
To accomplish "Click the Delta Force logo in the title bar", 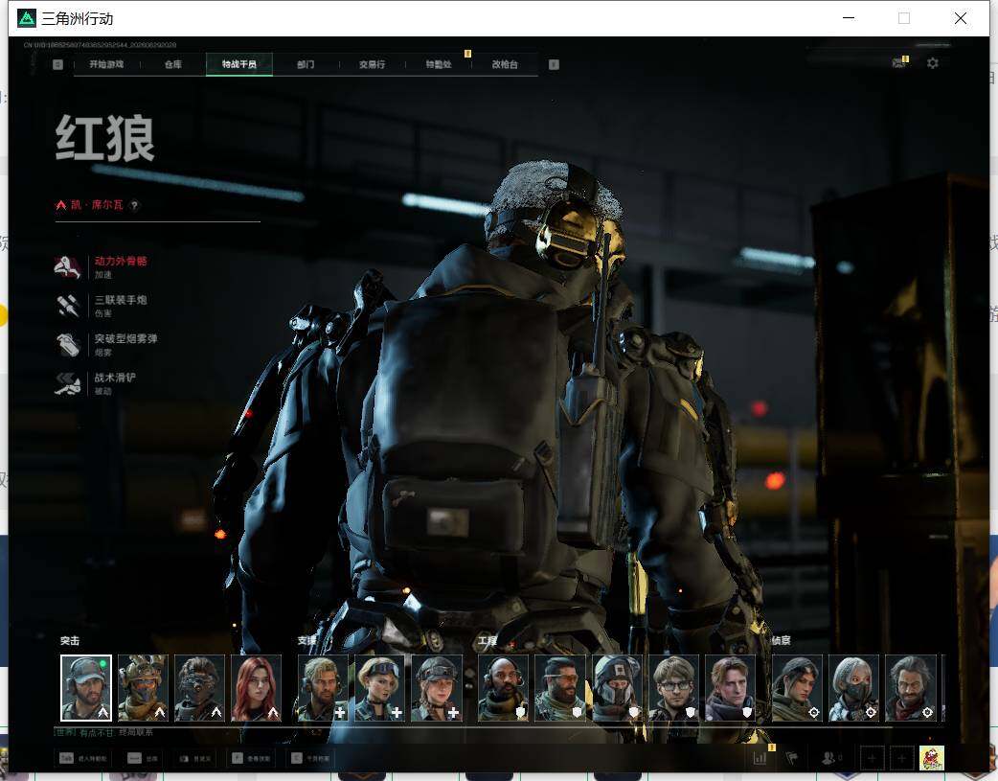I will pyautogui.click(x=27, y=18).
